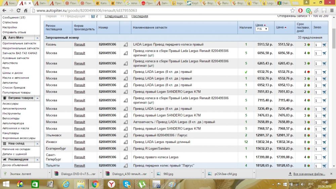The height and width of the screenshot is (189, 336).
Task: Add the Казань Renault row to cart
Action: pos(325,45)
